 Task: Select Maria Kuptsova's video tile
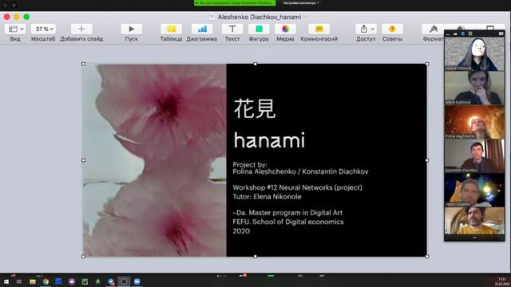pos(474,88)
